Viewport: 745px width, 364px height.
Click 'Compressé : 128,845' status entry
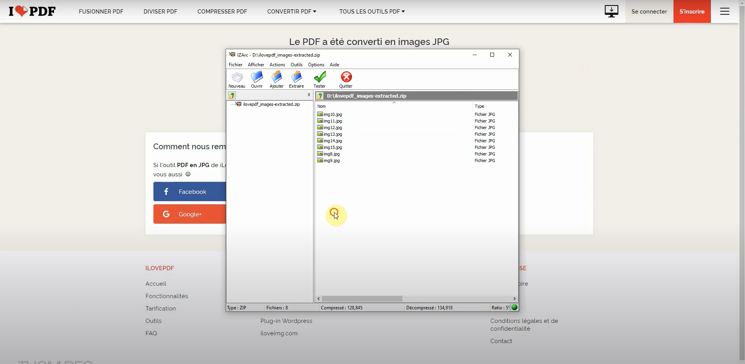pos(341,307)
